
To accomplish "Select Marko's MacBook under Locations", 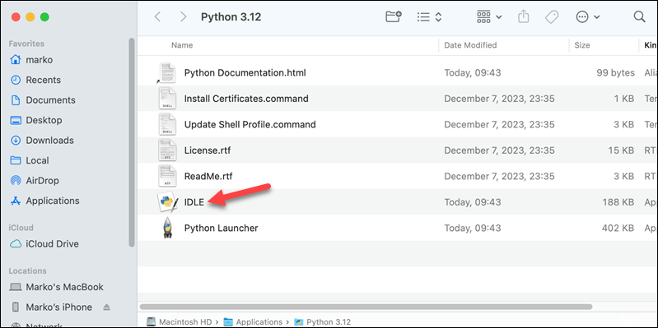I will [x=57, y=287].
